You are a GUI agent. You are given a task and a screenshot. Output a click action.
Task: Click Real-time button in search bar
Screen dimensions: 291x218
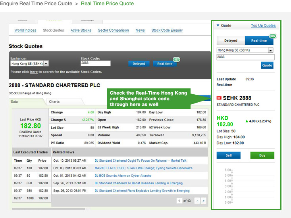(x=165, y=64)
